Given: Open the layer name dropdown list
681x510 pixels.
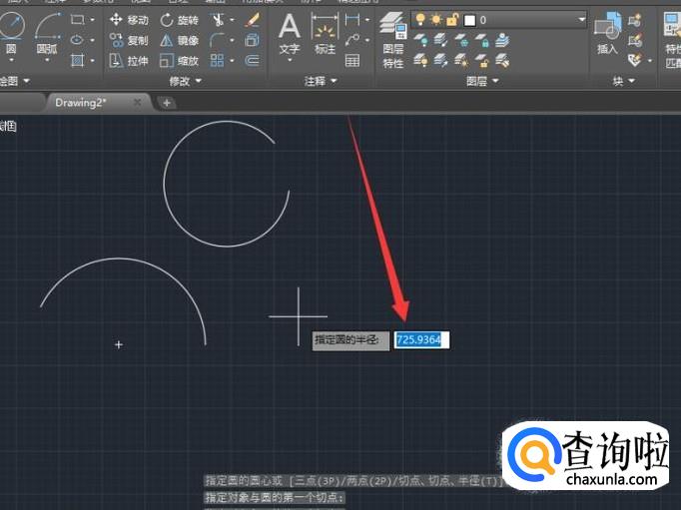Looking at the screenshot, I should (581, 20).
